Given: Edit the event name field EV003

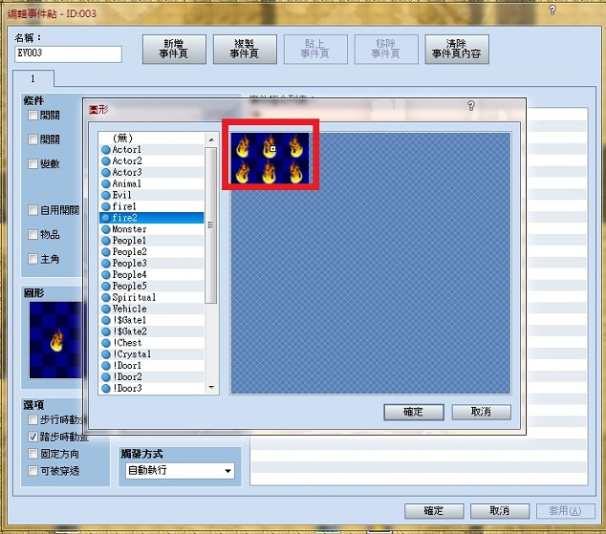Looking at the screenshot, I should [69, 53].
